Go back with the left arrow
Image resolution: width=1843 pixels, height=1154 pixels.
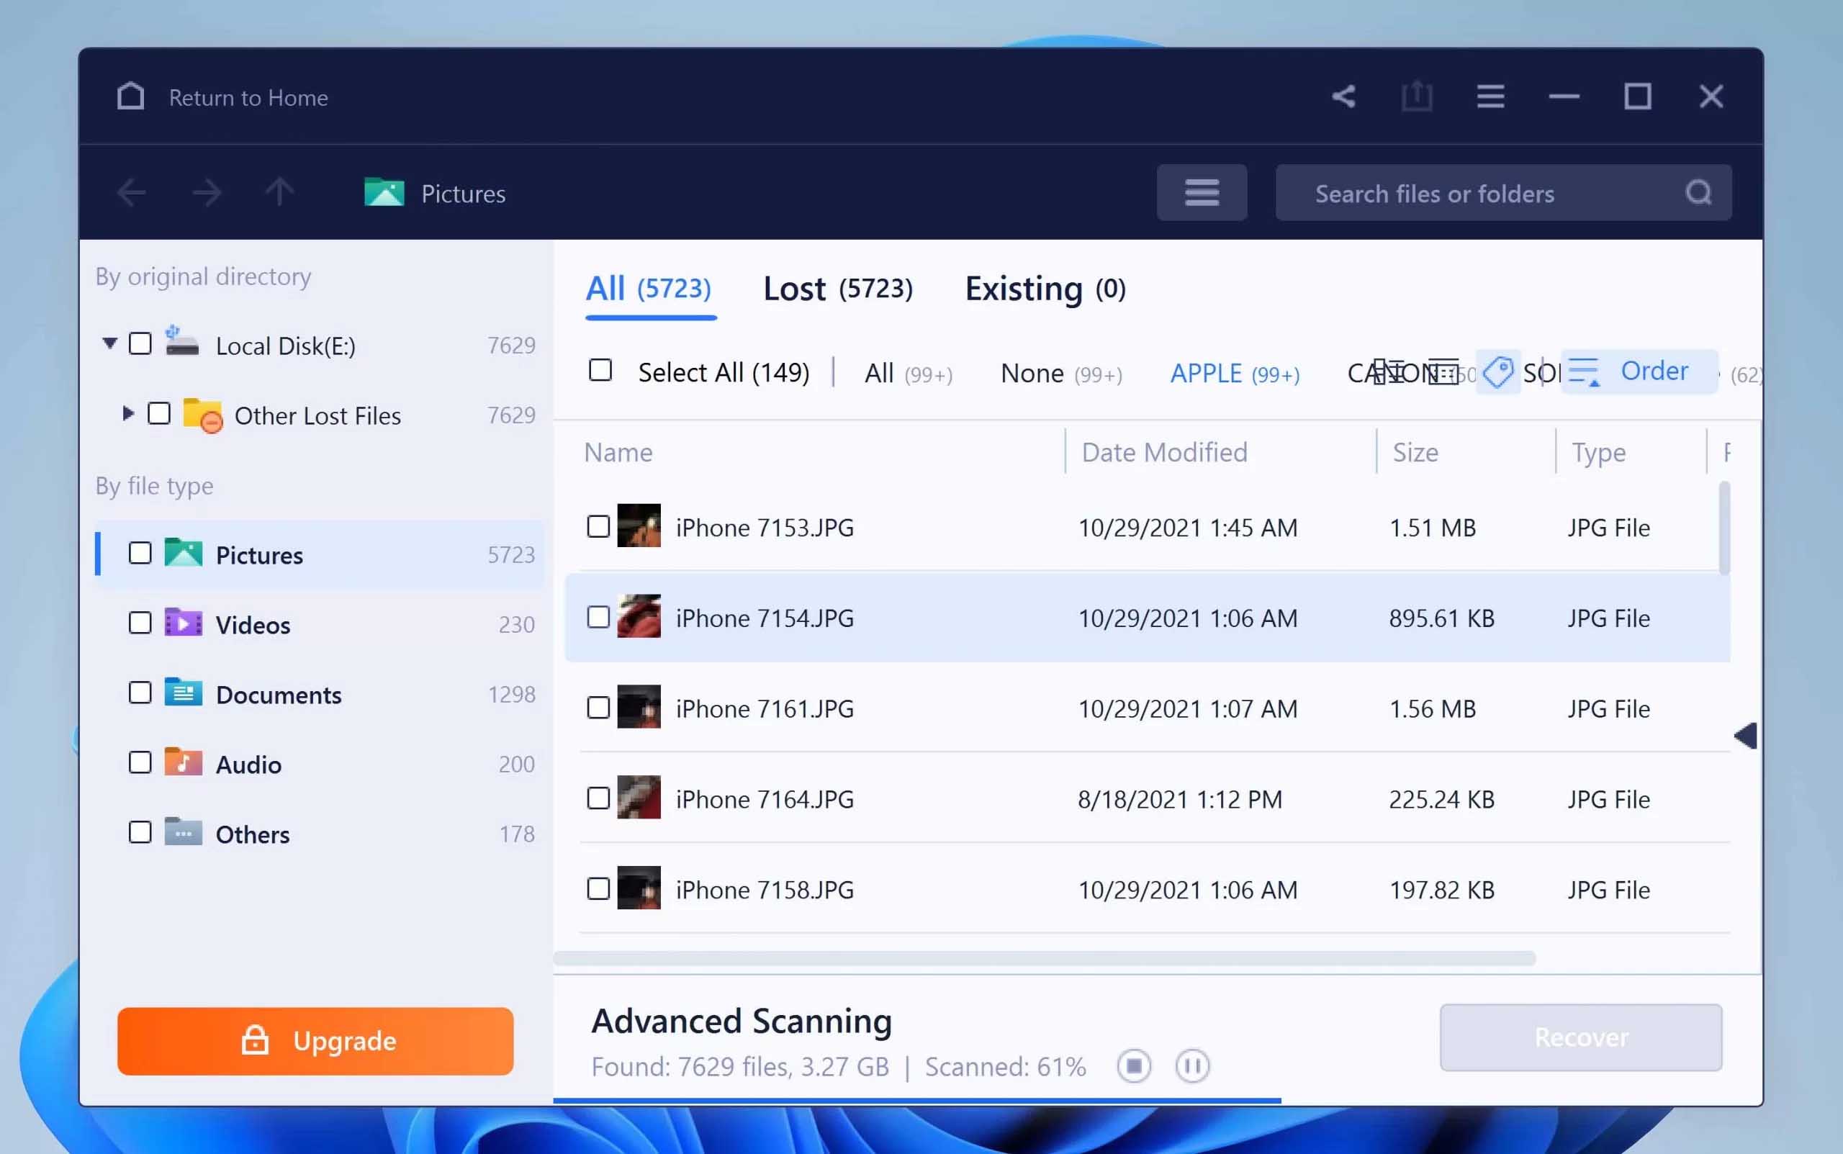[x=131, y=193]
